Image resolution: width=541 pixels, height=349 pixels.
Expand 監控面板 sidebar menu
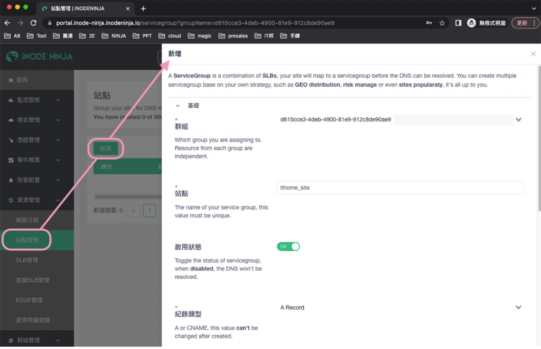tap(37, 100)
